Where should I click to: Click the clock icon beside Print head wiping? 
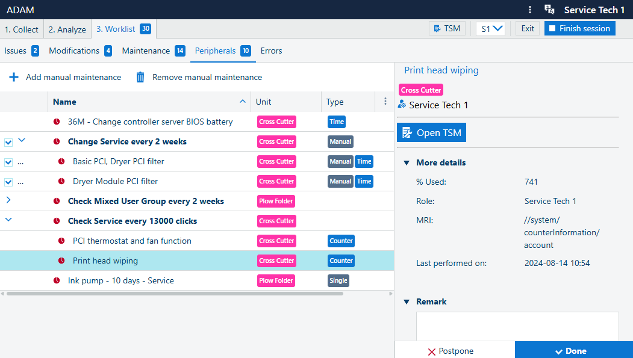61,261
